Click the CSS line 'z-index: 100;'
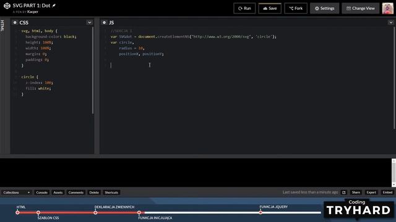Screen dimensions: 396x222 pyautogui.click(x=39, y=83)
